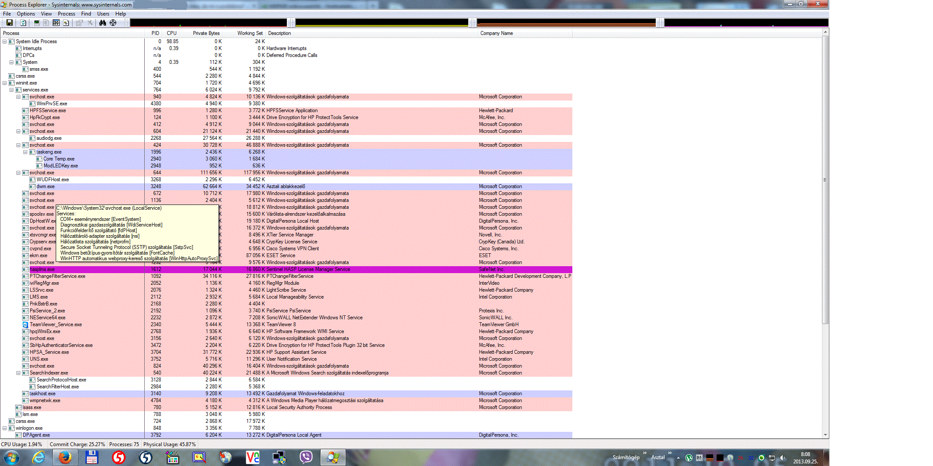Open System Information graph icon

pyautogui.click(x=37, y=23)
